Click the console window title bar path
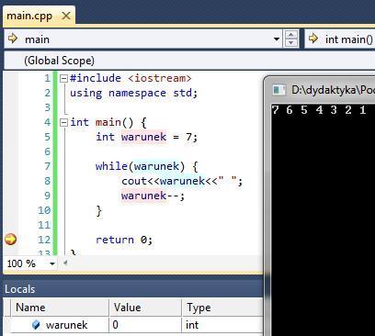 pyautogui.click(x=333, y=90)
